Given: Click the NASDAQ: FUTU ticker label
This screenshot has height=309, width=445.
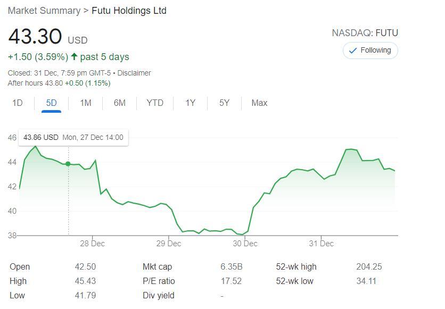Looking at the screenshot, I should (x=365, y=33).
